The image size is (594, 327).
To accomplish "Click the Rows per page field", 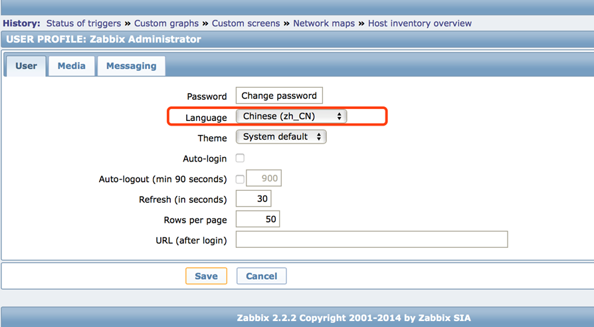I will tap(258, 219).
